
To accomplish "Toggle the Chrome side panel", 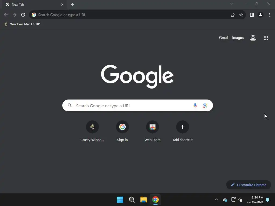I will [x=252, y=15].
